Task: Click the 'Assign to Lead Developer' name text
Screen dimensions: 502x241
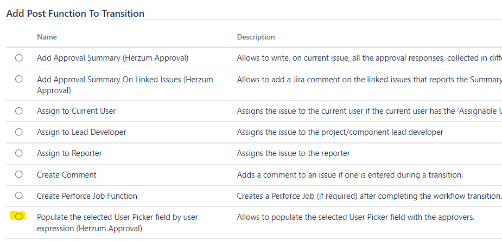Action: pyautogui.click(x=80, y=132)
